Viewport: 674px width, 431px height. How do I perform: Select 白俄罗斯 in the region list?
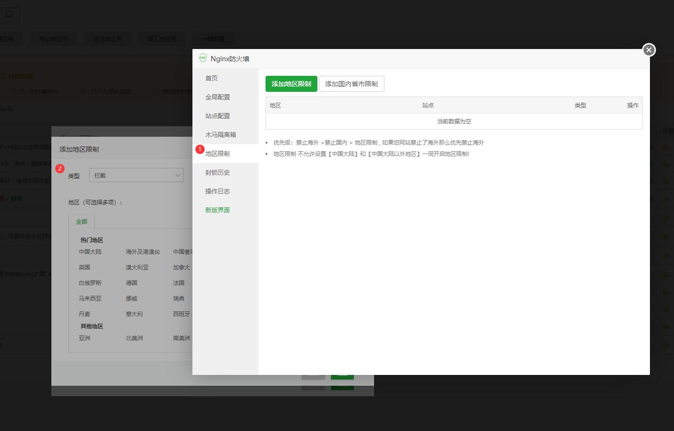(x=90, y=283)
